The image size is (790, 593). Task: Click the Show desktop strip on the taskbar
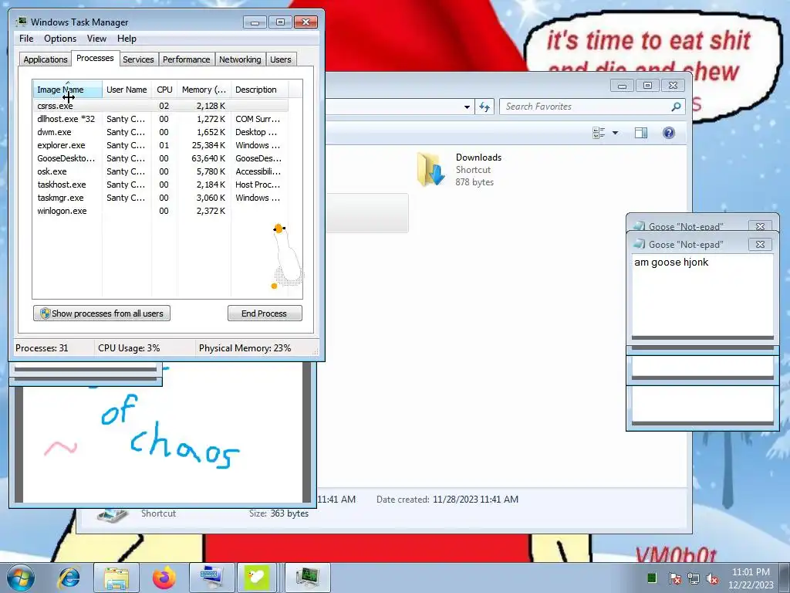(x=785, y=578)
